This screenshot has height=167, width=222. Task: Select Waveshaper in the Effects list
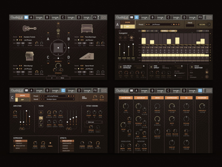(67, 143)
